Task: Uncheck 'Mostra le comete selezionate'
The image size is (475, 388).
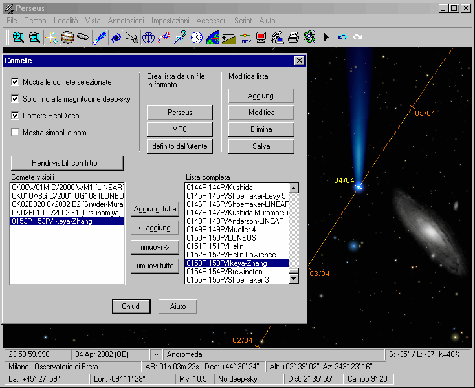Action: click(16, 82)
